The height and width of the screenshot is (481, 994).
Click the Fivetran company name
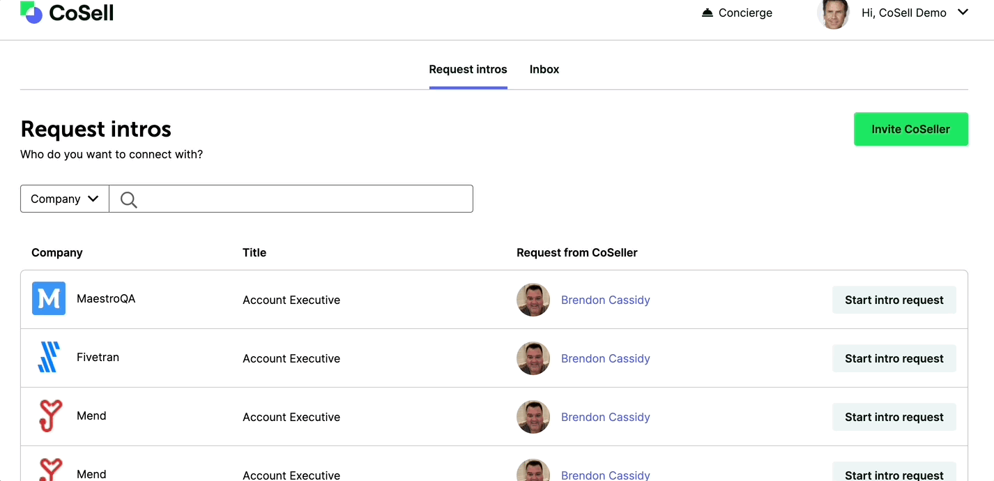98,357
